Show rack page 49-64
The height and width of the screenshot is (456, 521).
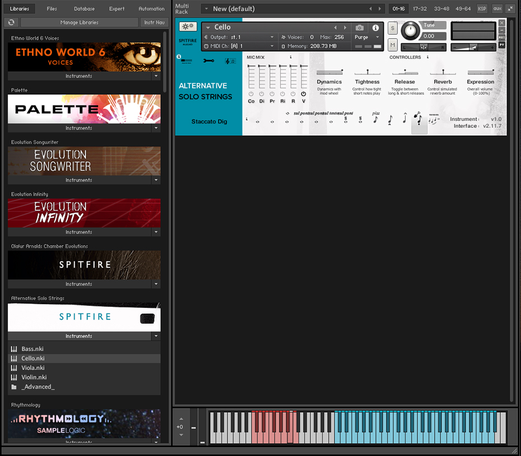pos(463,8)
